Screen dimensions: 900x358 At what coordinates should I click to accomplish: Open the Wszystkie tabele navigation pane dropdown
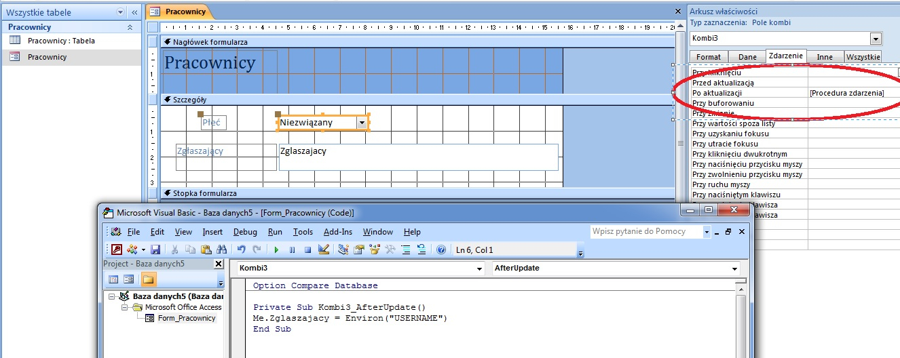click(121, 12)
